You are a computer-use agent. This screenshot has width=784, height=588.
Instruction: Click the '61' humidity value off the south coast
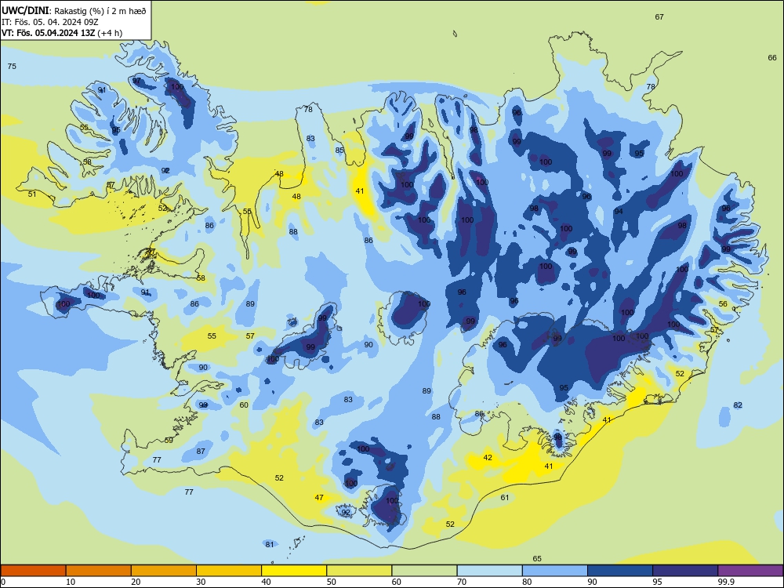[x=505, y=498]
